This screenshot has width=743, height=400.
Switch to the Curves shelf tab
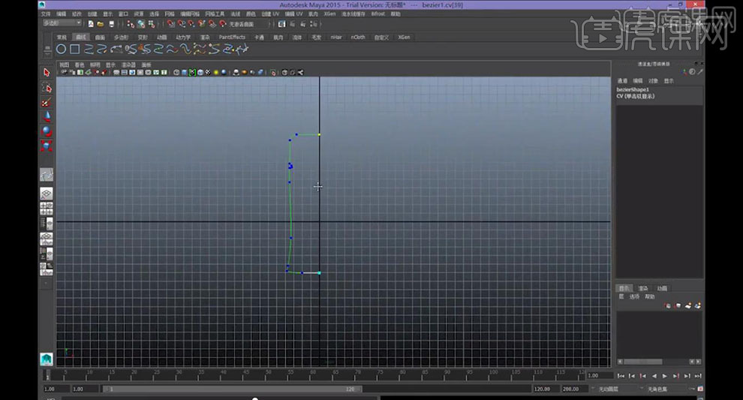click(81, 37)
